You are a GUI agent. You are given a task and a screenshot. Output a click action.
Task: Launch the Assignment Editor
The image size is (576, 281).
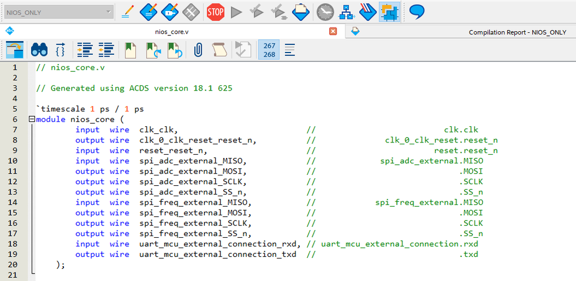click(x=148, y=13)
